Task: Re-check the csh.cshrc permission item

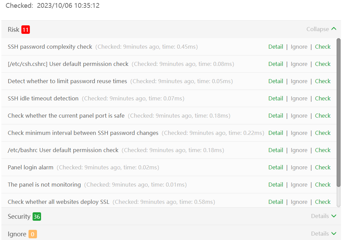Action: [x=323, y=64]
